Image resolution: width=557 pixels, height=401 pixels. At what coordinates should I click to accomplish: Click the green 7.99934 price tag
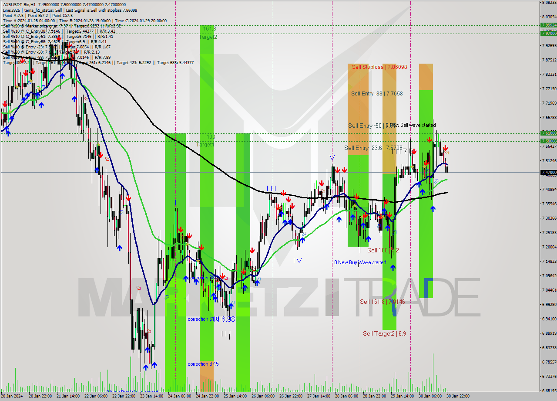point(548,25)
